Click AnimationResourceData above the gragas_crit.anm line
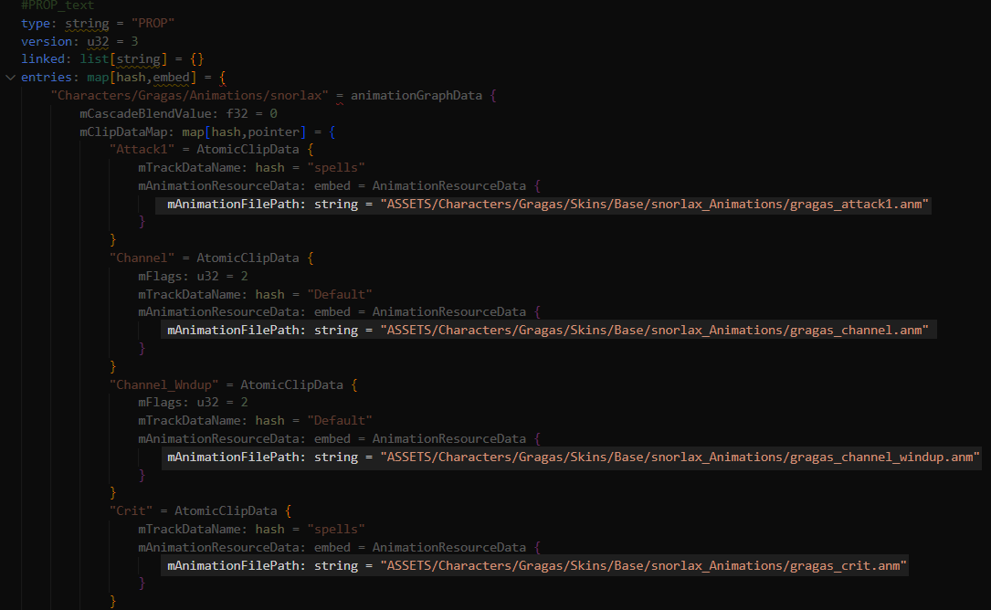This screenshot has width=991, height=610. pyautogui.click(x=449, y=548)
